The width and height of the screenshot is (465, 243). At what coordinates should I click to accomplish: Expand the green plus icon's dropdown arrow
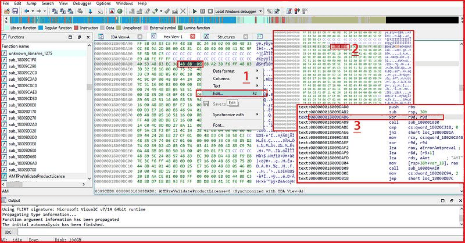[x=161, y=11]
